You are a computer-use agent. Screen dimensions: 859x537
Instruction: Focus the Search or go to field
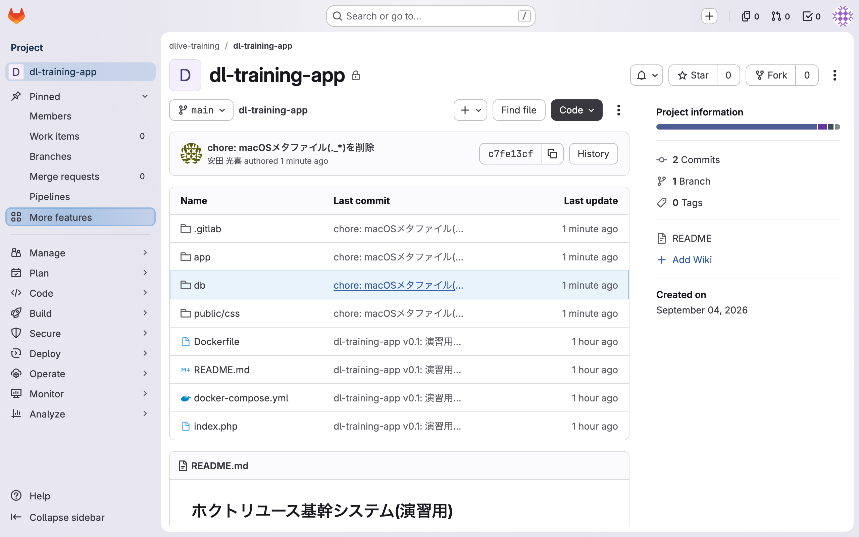[x=431, y=16]
